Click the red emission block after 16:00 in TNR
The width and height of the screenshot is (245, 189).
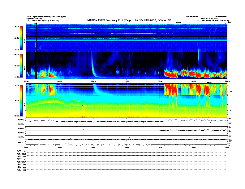coord(171,89)
